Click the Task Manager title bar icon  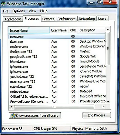pos(4,4)
